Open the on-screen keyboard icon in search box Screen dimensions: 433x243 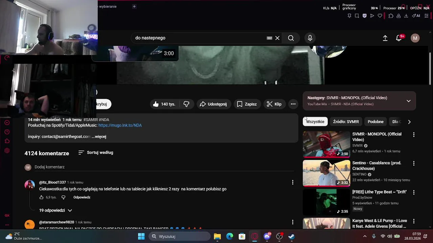click(270, 38)
